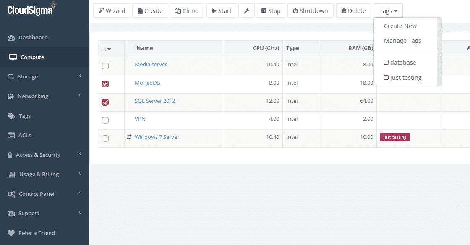470x245 pixels.
Task: Tick the Media server checkbox
Action: click(105, 66)
